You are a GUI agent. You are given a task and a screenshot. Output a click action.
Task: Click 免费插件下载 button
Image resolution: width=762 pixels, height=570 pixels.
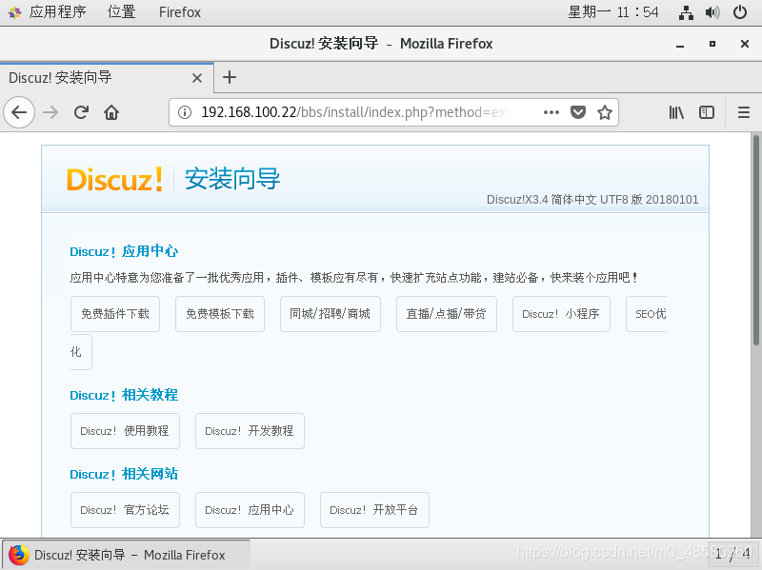pyautogui.click(x=115, y=314)
